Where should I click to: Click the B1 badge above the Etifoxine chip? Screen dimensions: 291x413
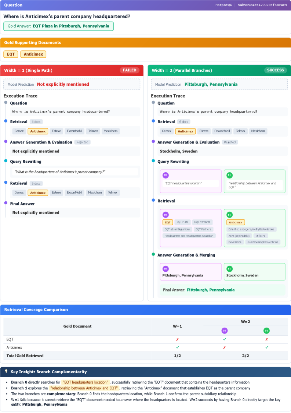tap(229, 215)
